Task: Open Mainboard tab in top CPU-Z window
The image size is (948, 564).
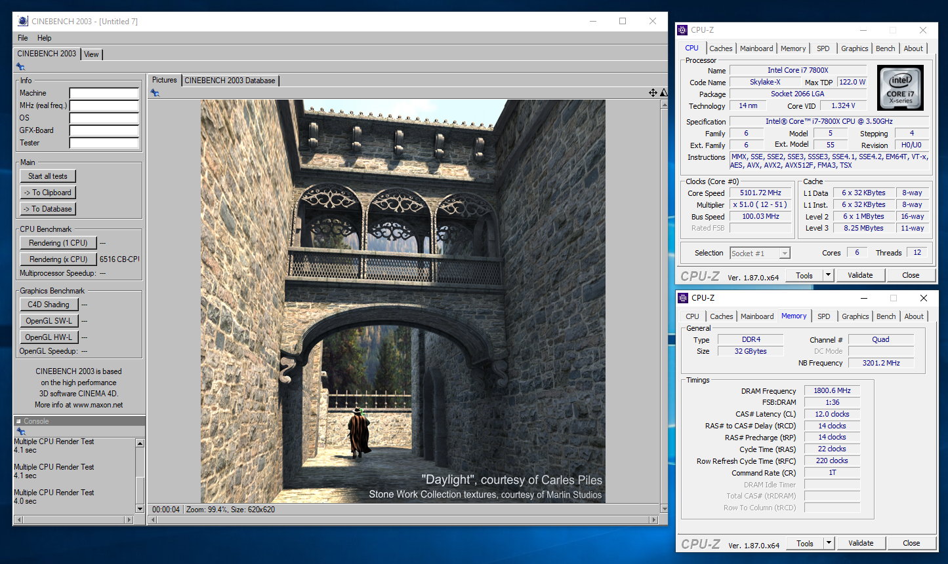Action: point(756,48)
